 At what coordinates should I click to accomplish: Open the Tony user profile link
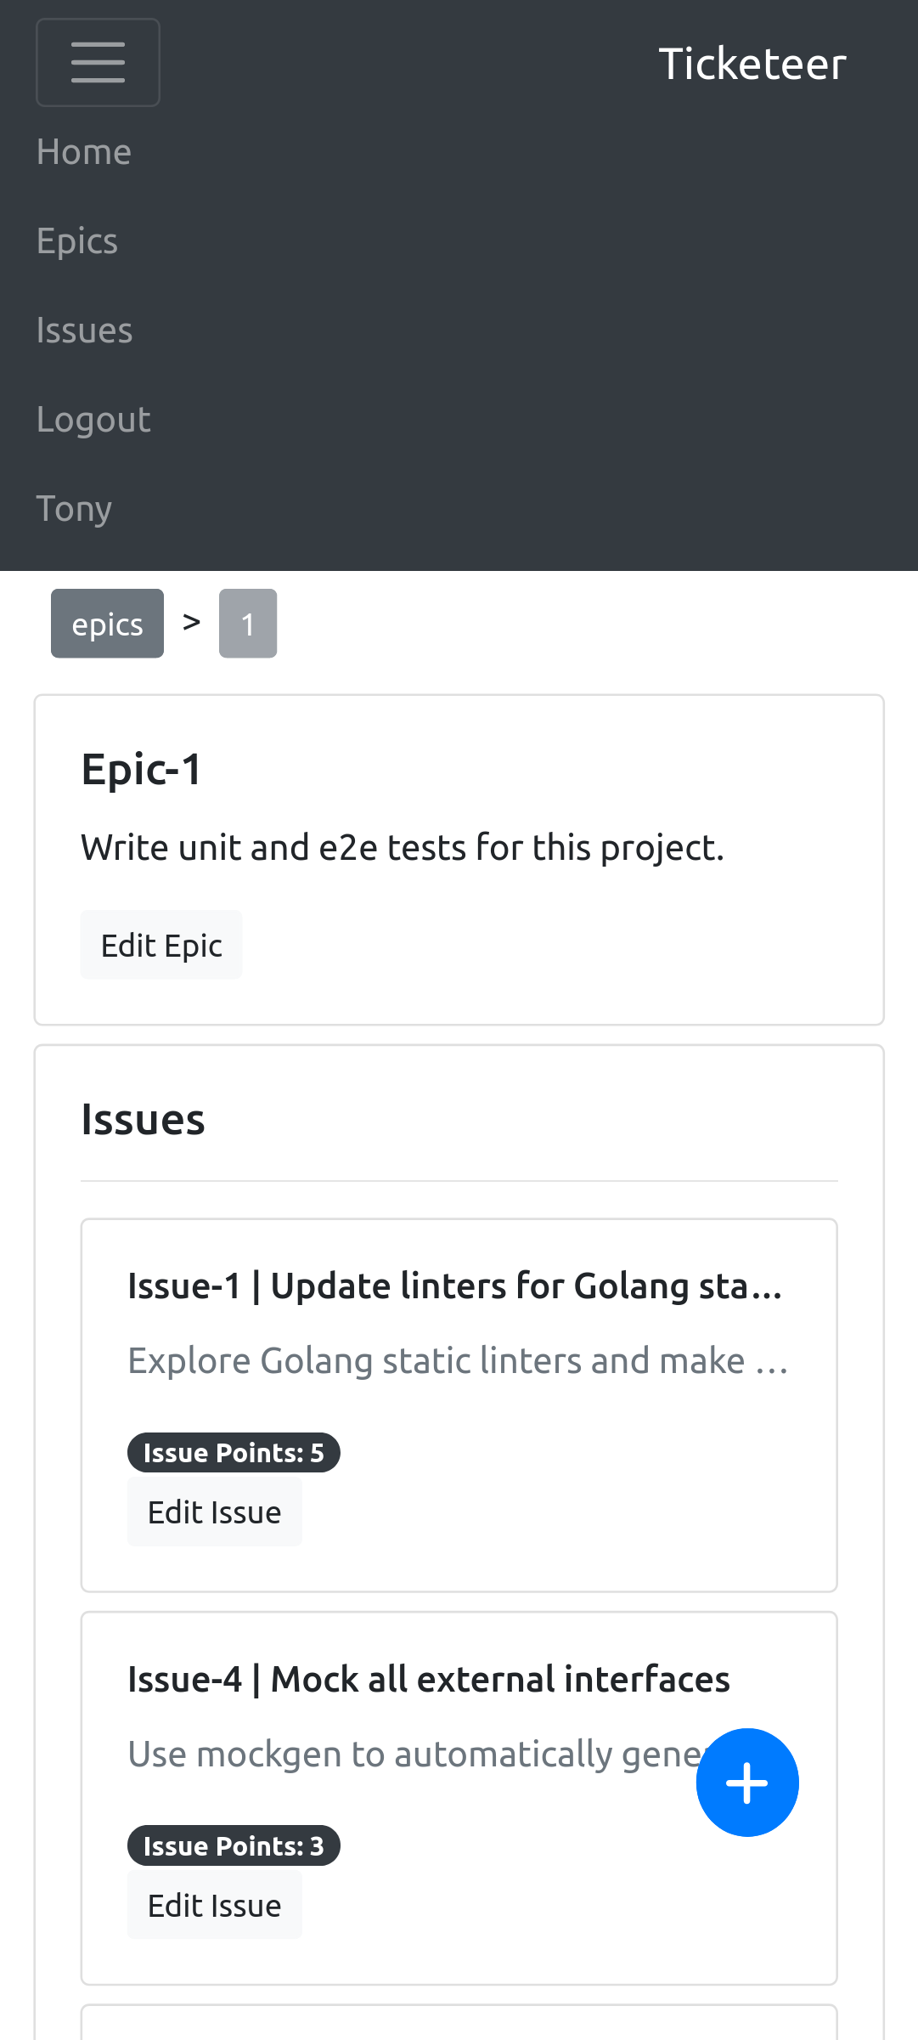point(74,508)
